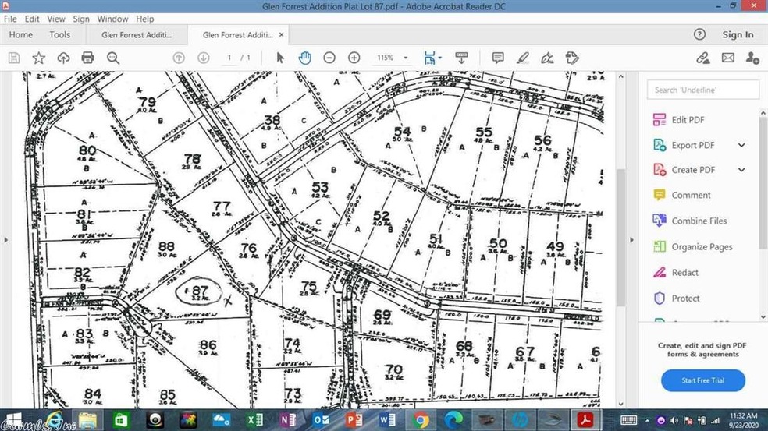Open the Edit menu

coord(32,19)
